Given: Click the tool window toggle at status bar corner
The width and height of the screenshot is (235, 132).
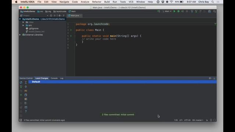Looking at the screenshot, I should point(21,120).
